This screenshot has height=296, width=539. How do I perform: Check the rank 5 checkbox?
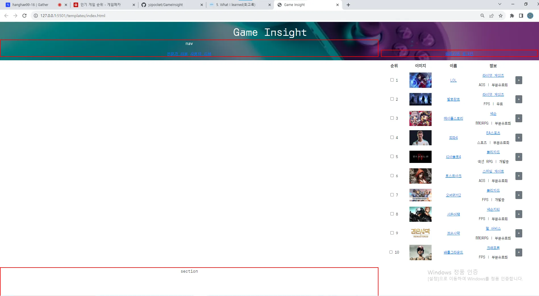tap(392, 156)
